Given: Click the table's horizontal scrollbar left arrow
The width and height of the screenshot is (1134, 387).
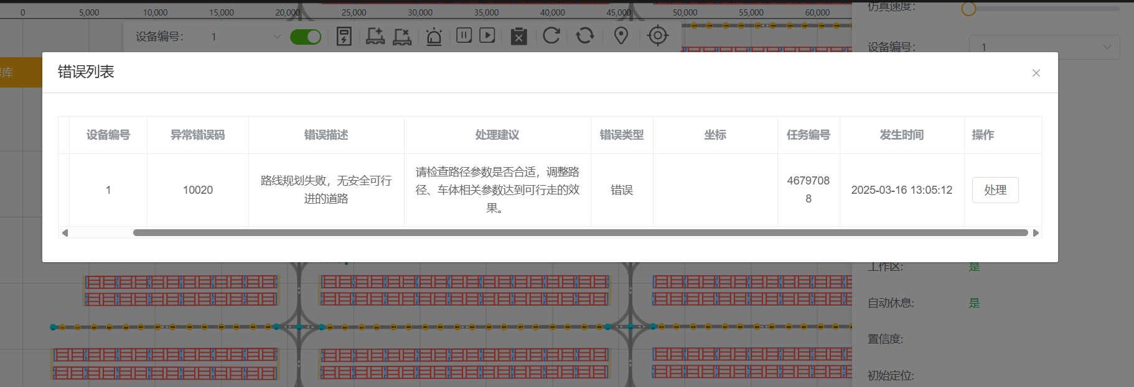Looking at the screenshot, I should tap(65, 233).
